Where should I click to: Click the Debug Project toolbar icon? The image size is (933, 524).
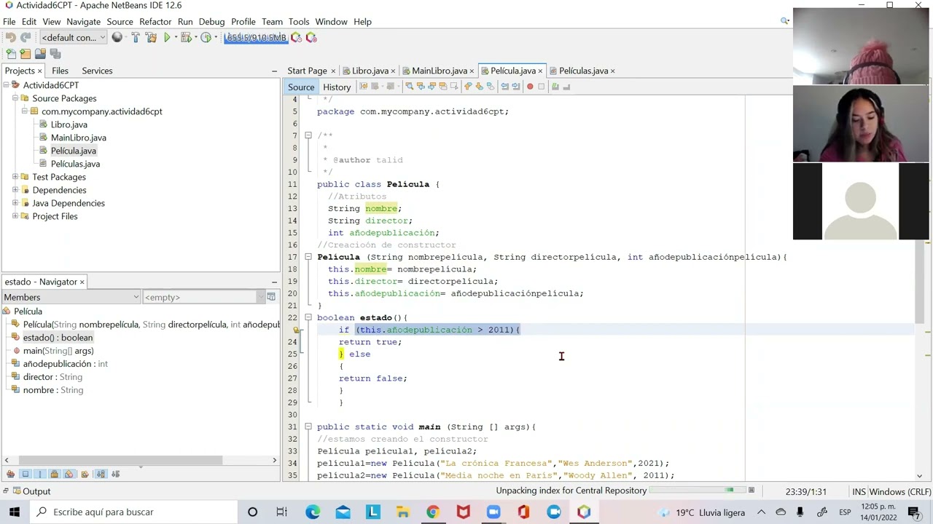187,37
